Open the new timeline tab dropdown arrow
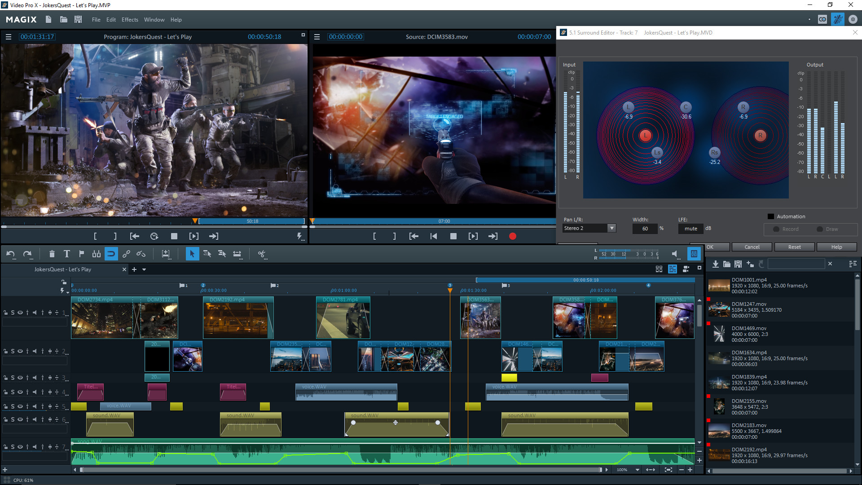 coord(144,269)
